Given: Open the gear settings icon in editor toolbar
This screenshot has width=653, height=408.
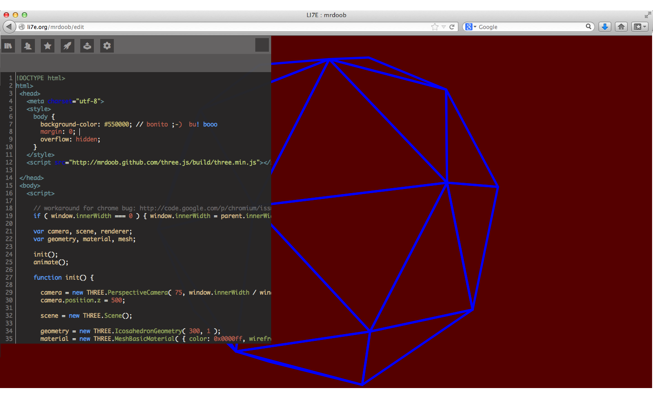Looking at the screenshot, I should pyautogui.click(x=107, y=46).
